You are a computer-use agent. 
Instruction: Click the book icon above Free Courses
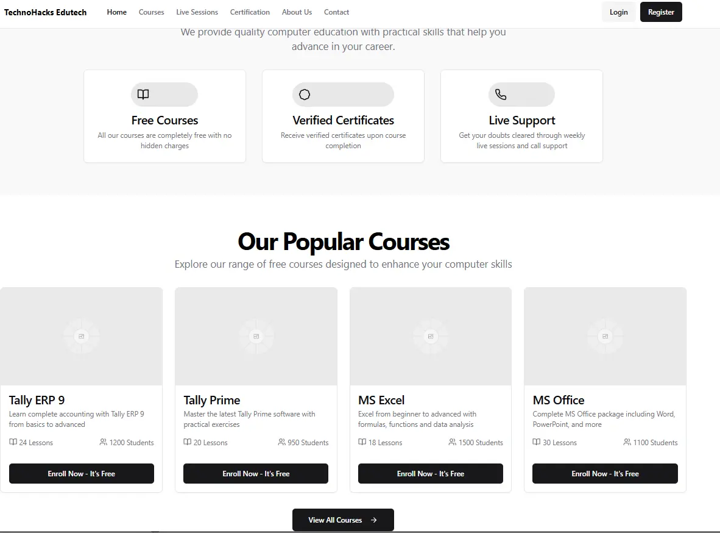tap(143, 95)
